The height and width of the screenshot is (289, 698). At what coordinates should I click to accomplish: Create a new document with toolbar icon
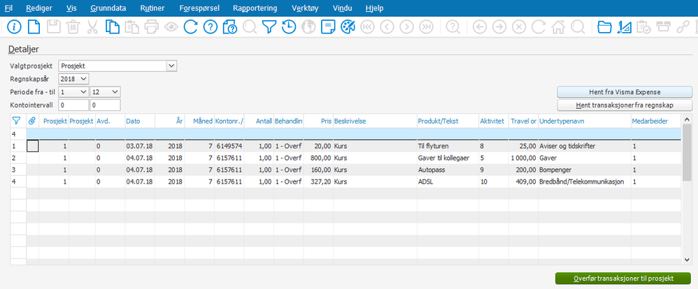(34, 27)
